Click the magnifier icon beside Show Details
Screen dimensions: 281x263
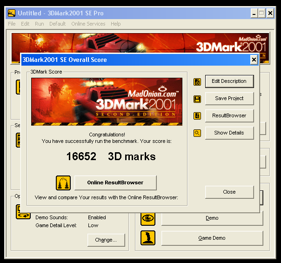click(197, 133)
